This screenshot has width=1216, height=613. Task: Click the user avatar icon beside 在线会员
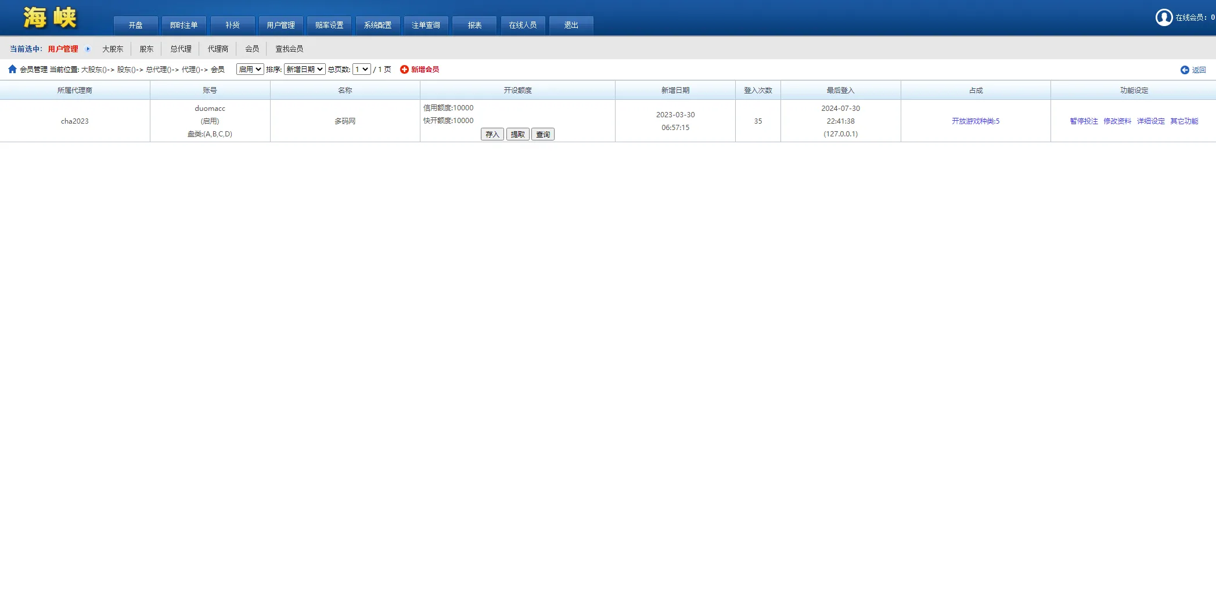pos(1164,17)
